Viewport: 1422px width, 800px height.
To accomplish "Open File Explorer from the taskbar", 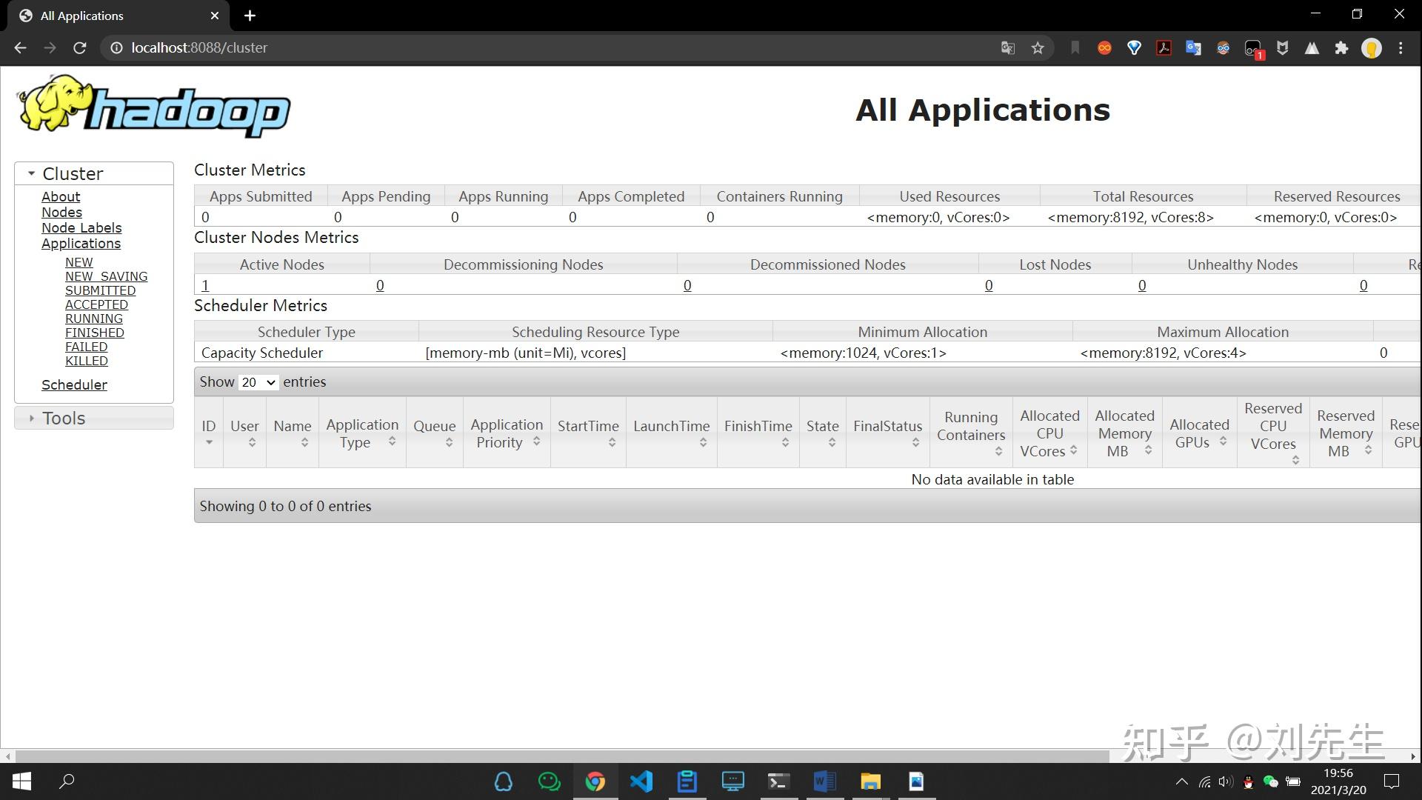I will coord(870,781).
